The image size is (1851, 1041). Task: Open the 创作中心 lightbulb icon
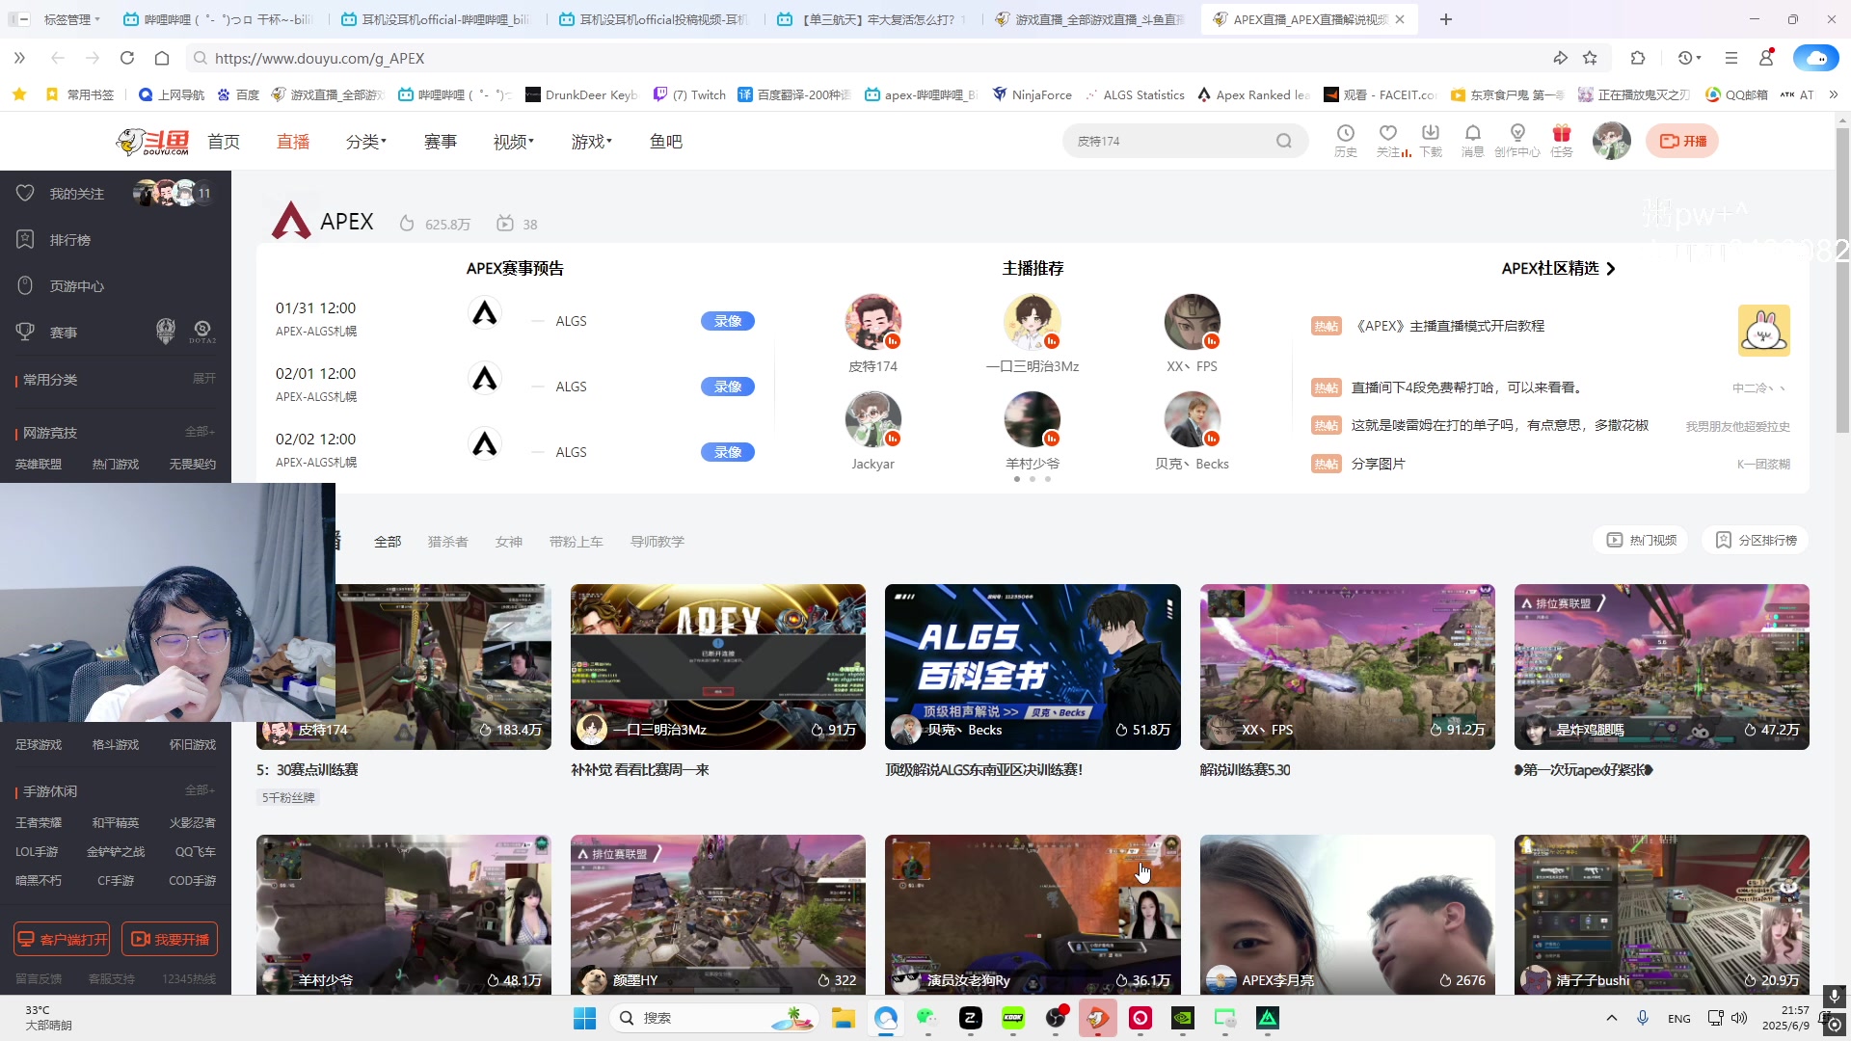point(1517,140)
